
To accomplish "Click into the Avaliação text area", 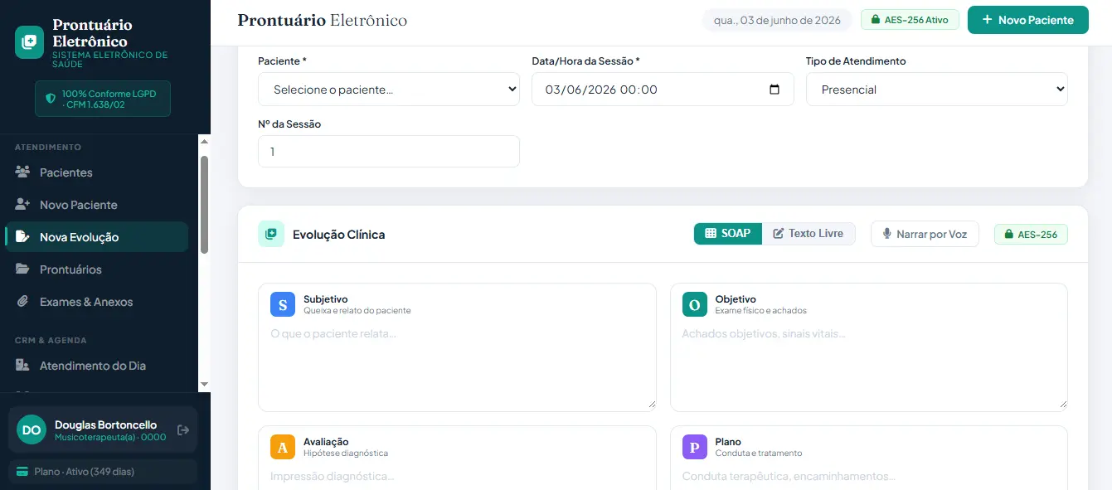I will click(457, 478).
